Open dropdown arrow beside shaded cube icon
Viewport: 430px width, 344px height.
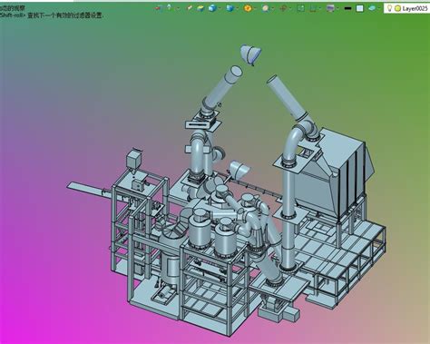pos(220,8)
